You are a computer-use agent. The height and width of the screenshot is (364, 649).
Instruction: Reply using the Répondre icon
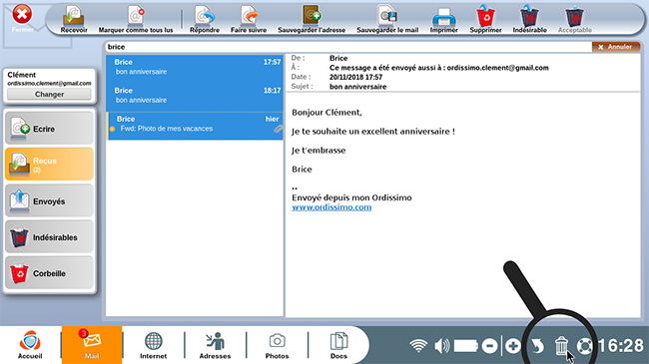(205, 19)
